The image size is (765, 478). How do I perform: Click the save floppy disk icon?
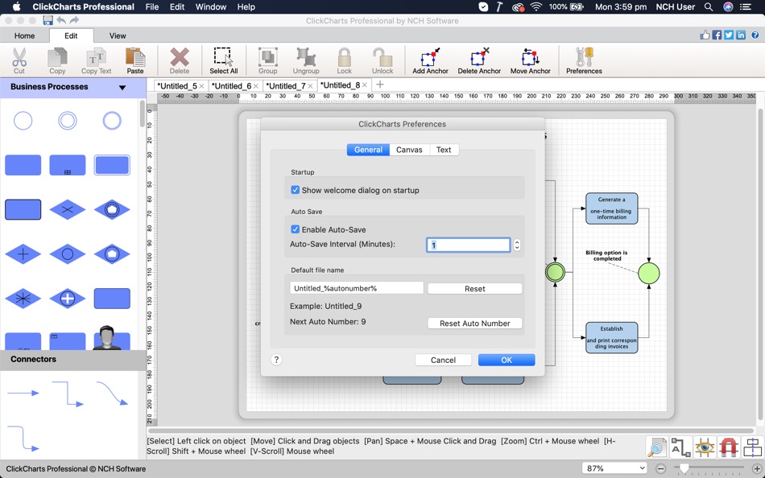pos(48,20)
